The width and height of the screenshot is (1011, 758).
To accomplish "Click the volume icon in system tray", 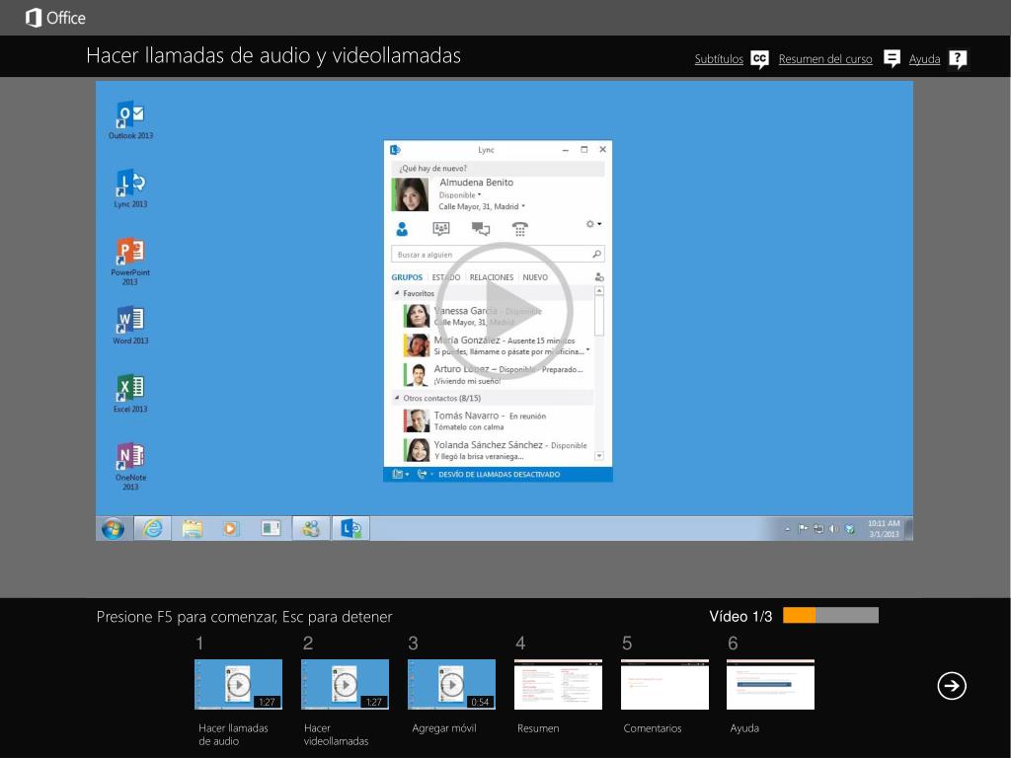I will click(x=833, y=529).
